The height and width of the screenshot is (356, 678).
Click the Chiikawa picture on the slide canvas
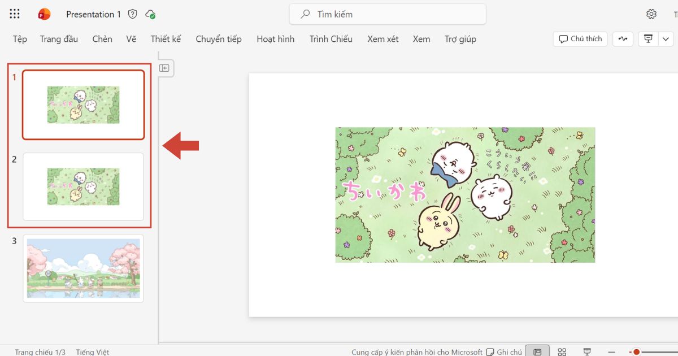pyautogui.click(x=465, y=194)
